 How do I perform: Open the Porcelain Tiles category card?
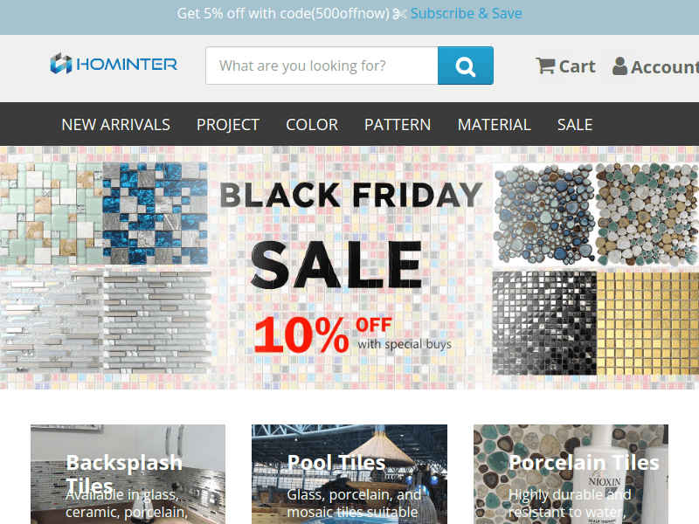click(571, 474)
